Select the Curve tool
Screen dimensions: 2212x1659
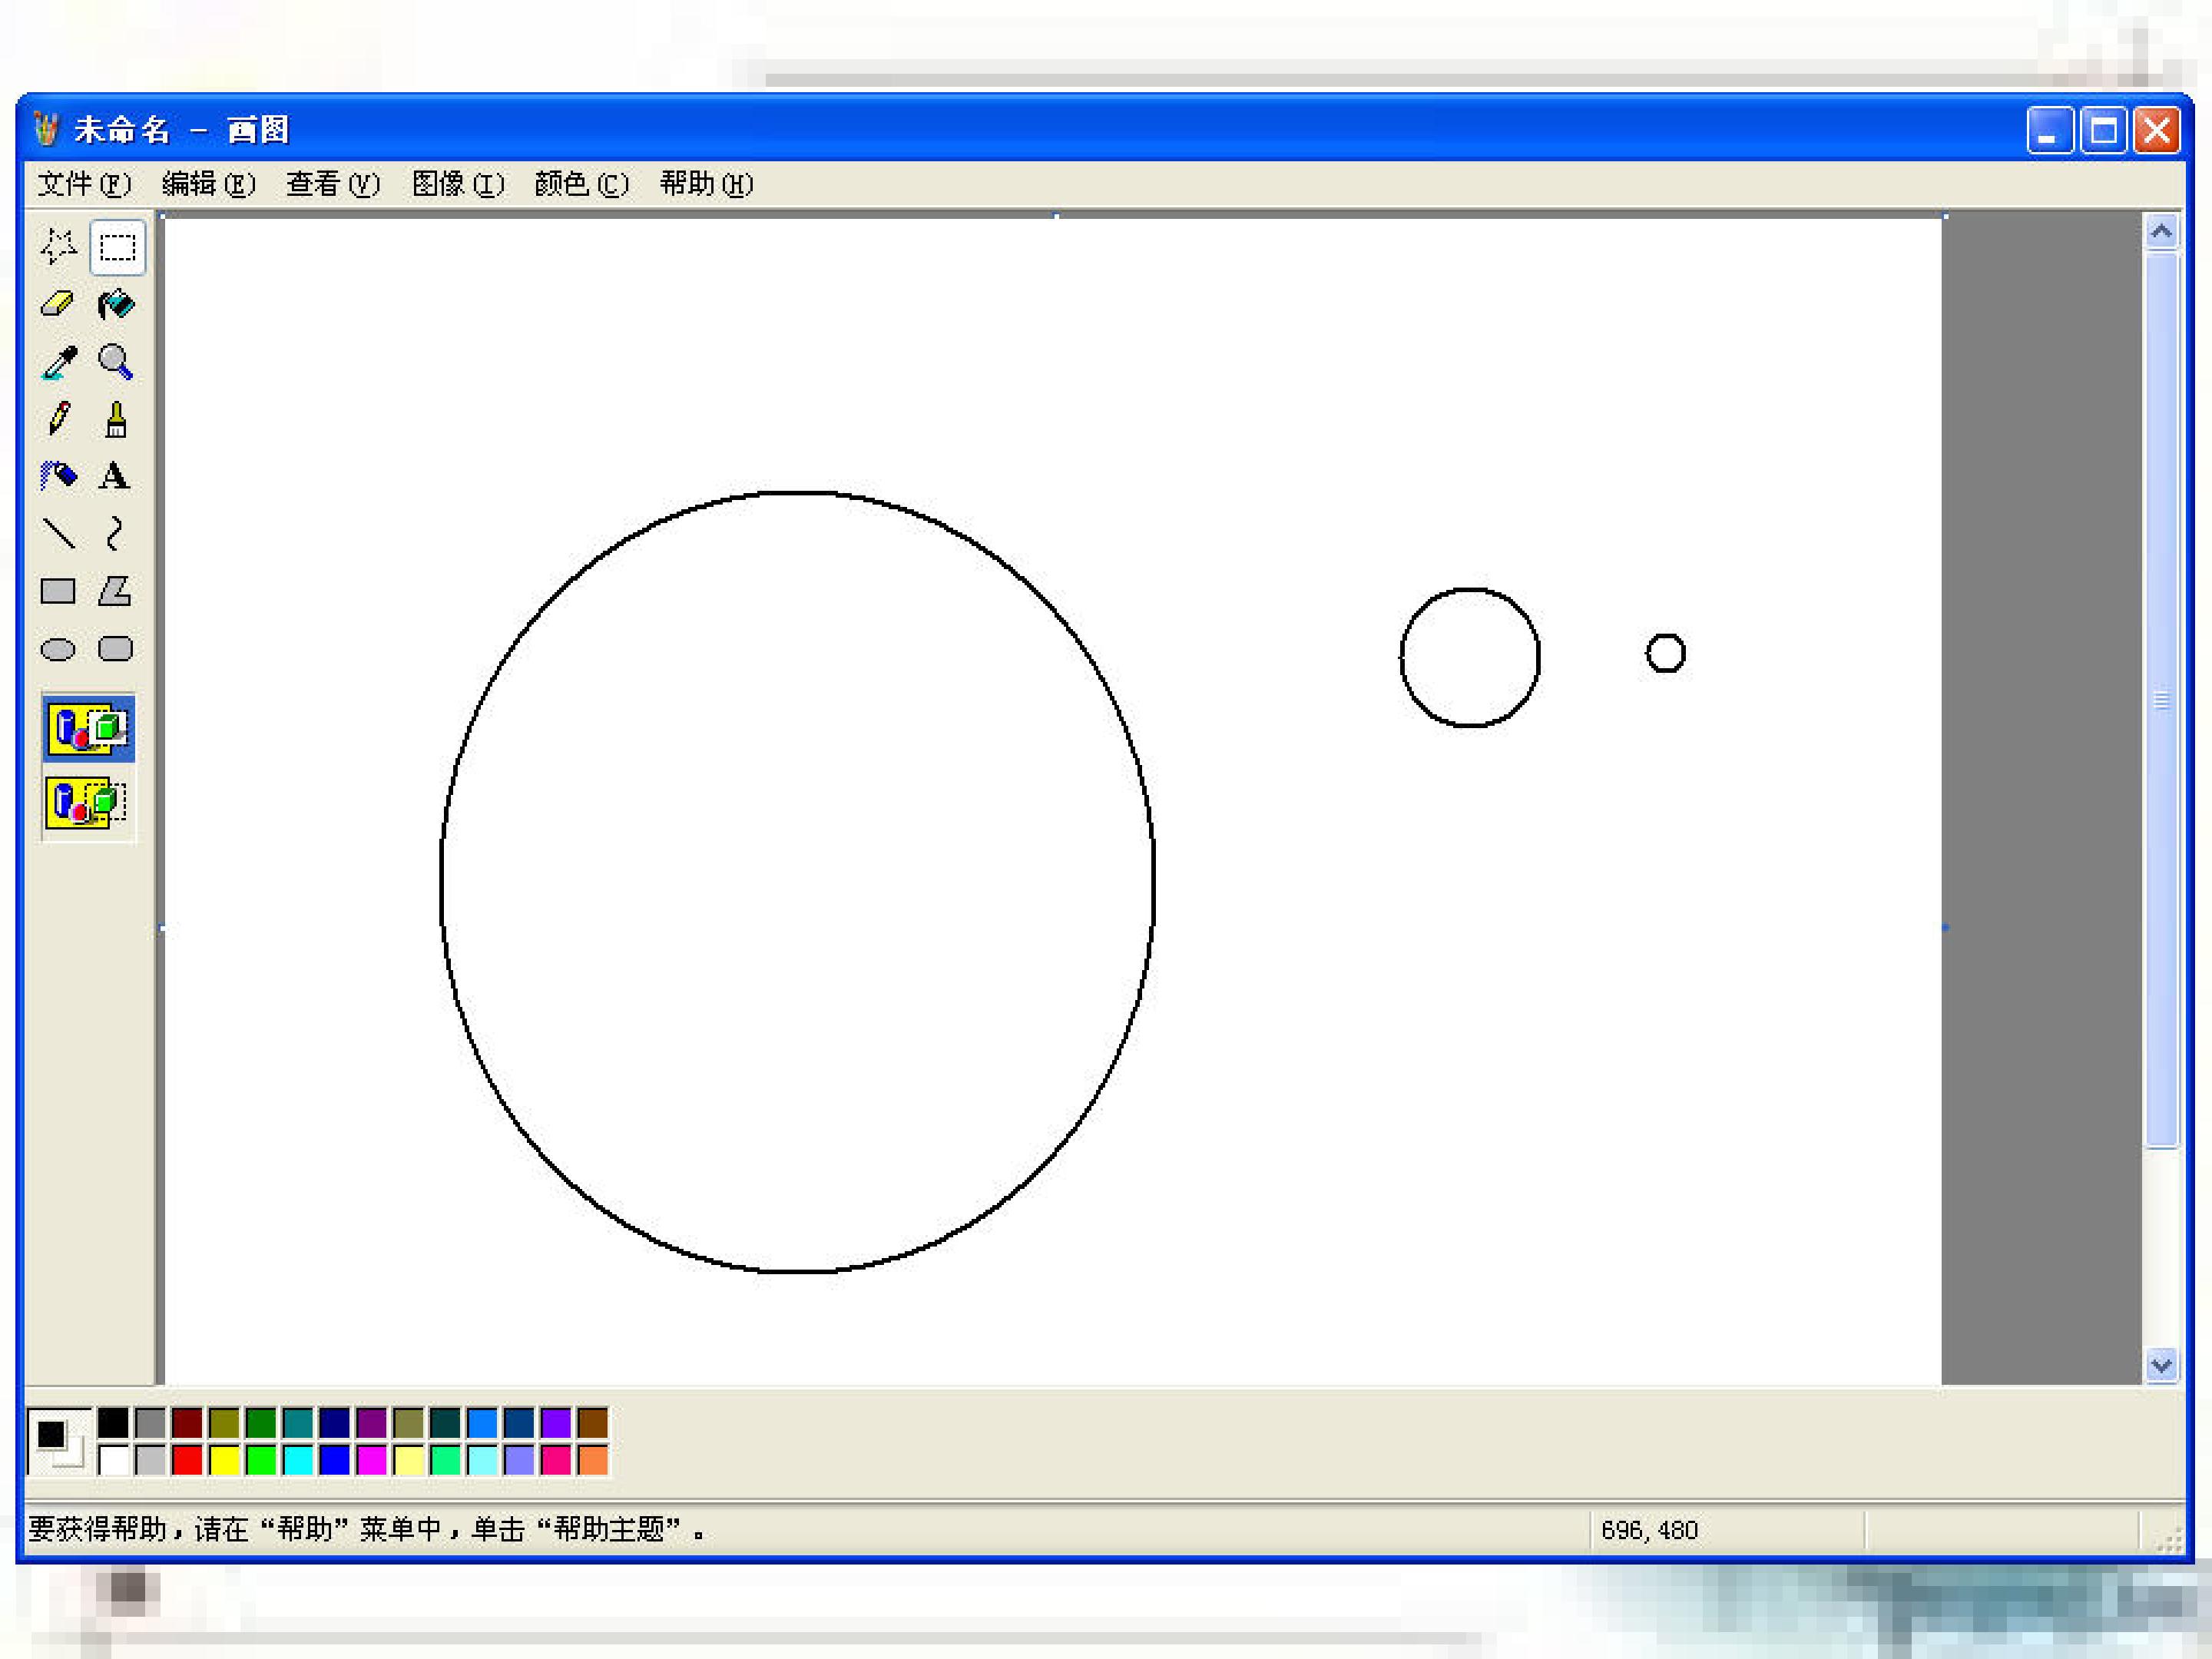pyautogui.click(x=116, y=534)
